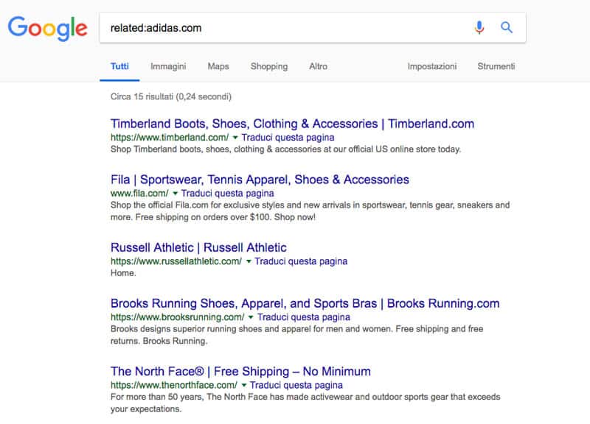Expand dropdown arrow next to thenorthface.com URL
Screen dimensions: 590x424
pyautogui.click(x=244, y=385)
